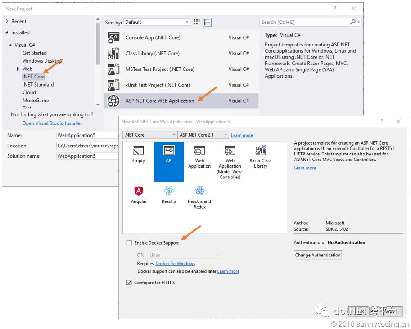
Task: Choose the React.js and Redux template
Action: click(199, 197)
